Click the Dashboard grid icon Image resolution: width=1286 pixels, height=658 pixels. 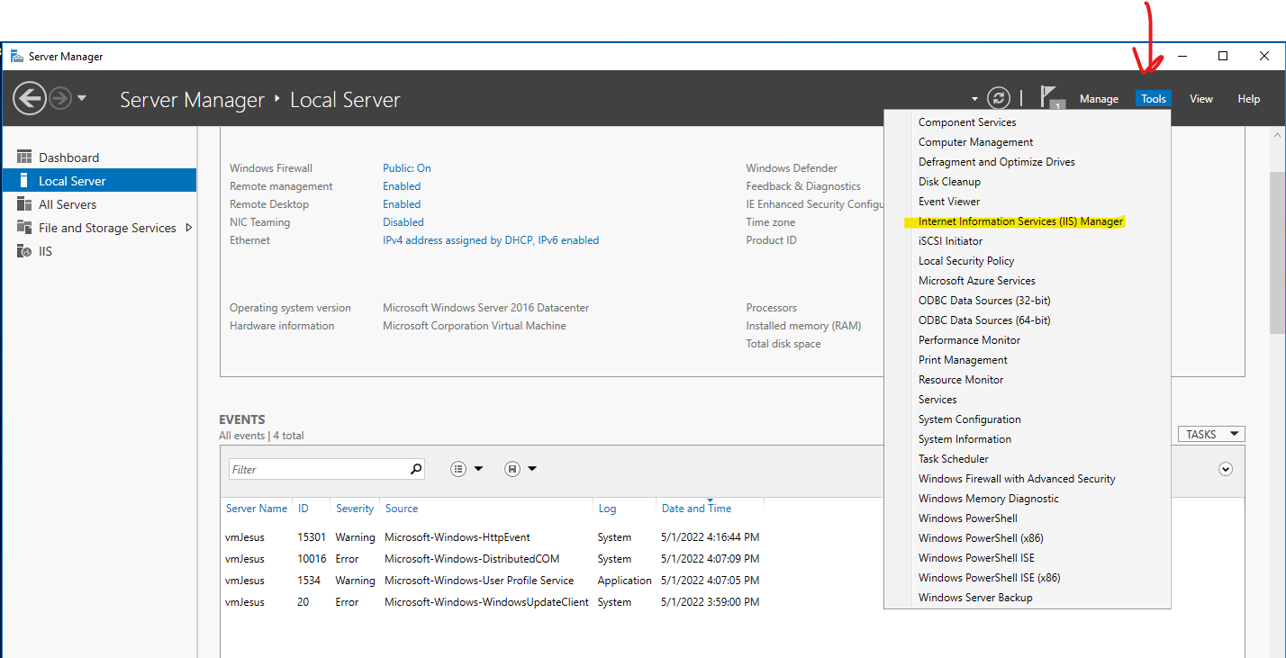pos(24,158)
